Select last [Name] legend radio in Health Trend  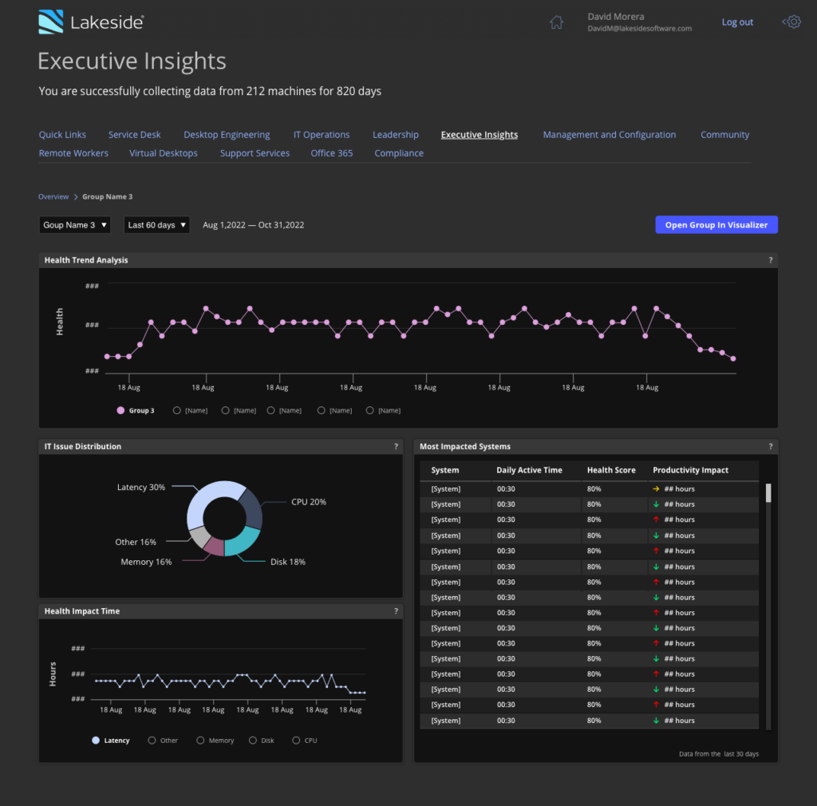click(x=369, y=410)
